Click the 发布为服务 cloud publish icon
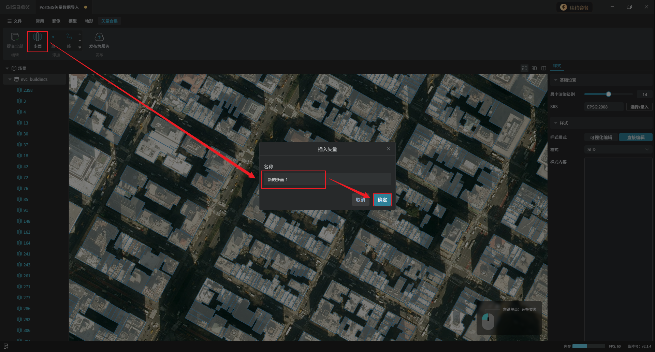The width and height of the screenshot is (655, 352). pos(99,37)
